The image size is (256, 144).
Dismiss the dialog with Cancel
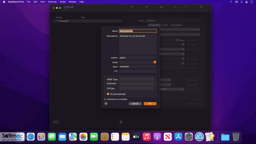(135, 104)
